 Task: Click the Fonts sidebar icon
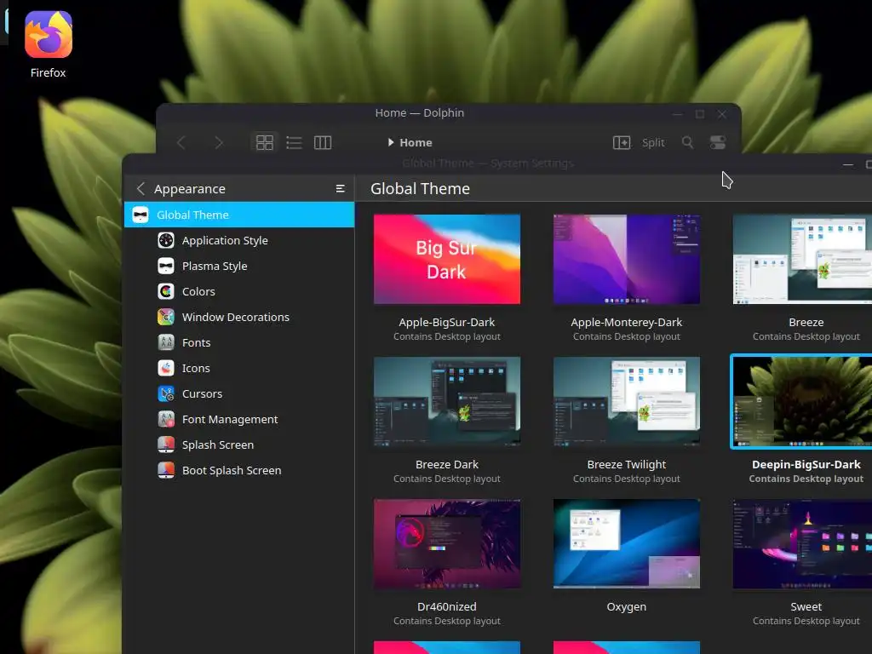click(166, 342)
